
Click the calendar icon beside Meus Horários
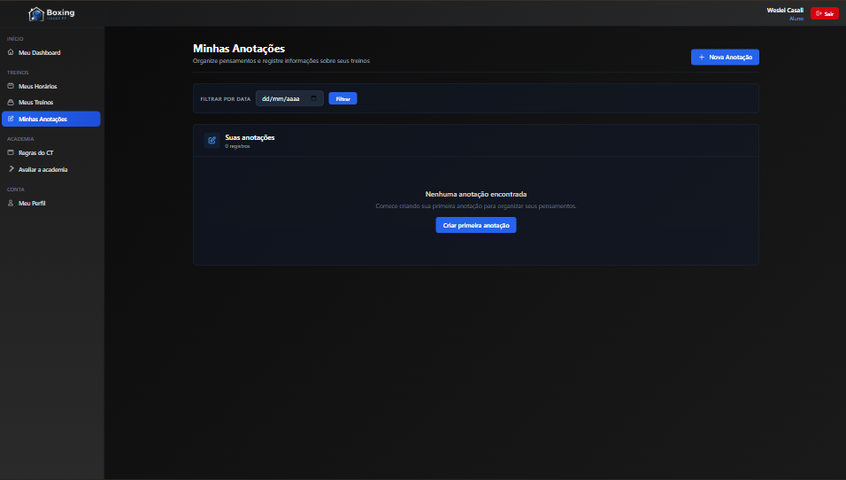11,86
